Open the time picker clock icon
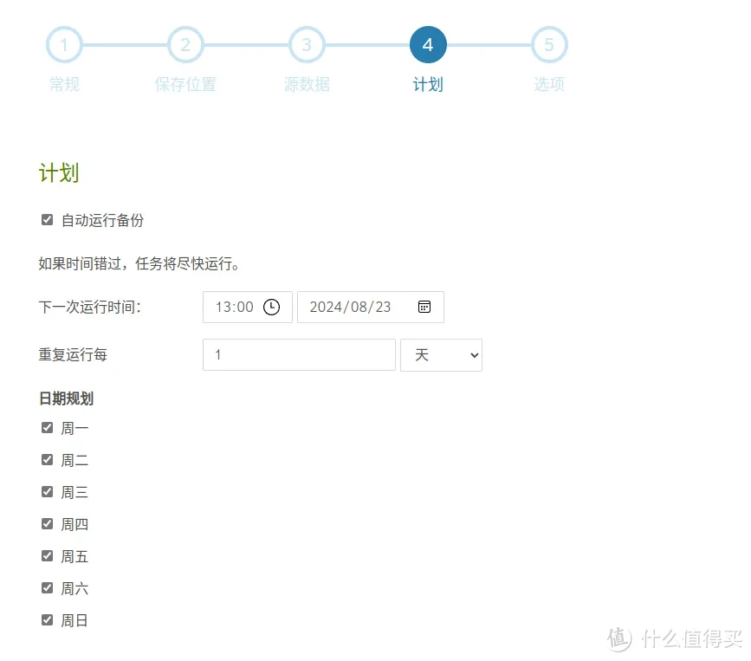The width and height of the screenshot is (751, 661). (x=274, y=307)
